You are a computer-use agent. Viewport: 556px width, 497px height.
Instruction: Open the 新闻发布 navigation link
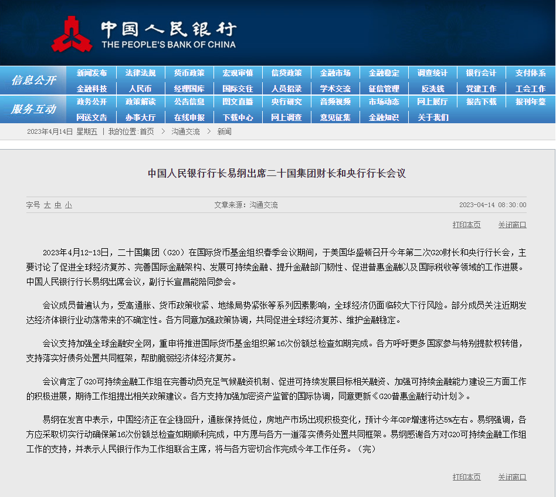click(93, 73)
